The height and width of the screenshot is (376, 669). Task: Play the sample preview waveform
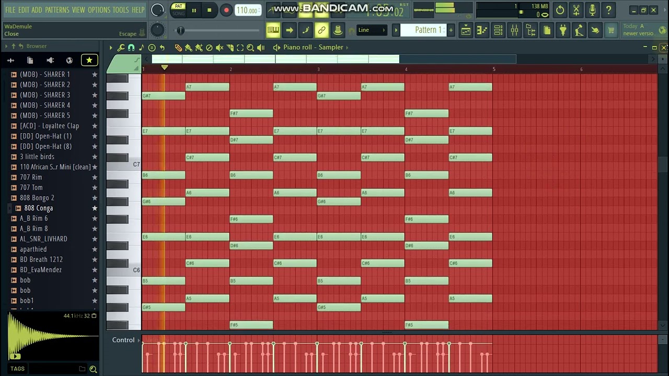click(15, 357)
